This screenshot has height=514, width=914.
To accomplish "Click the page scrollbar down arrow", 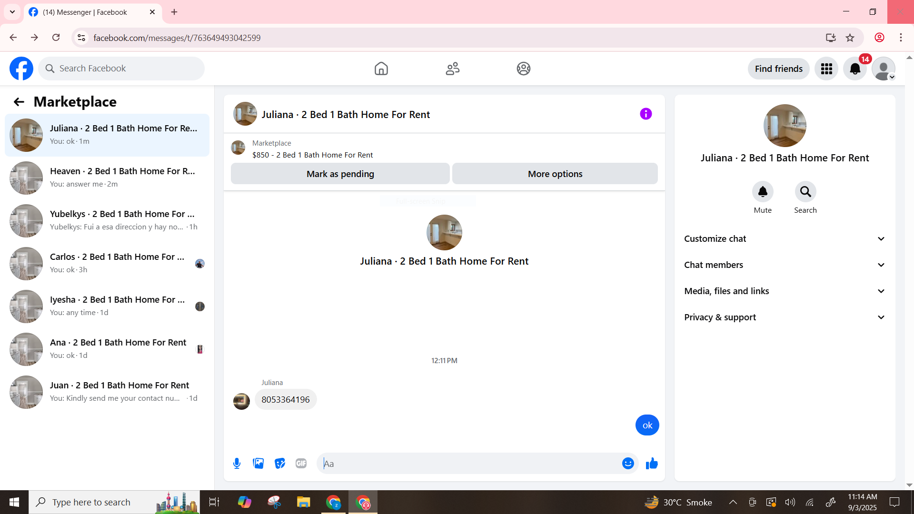I will pos(909,485).
